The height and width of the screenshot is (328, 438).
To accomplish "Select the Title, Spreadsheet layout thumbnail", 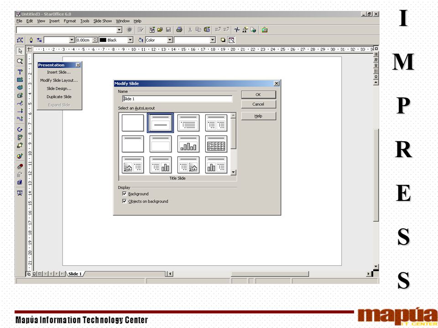I will 216,144.
